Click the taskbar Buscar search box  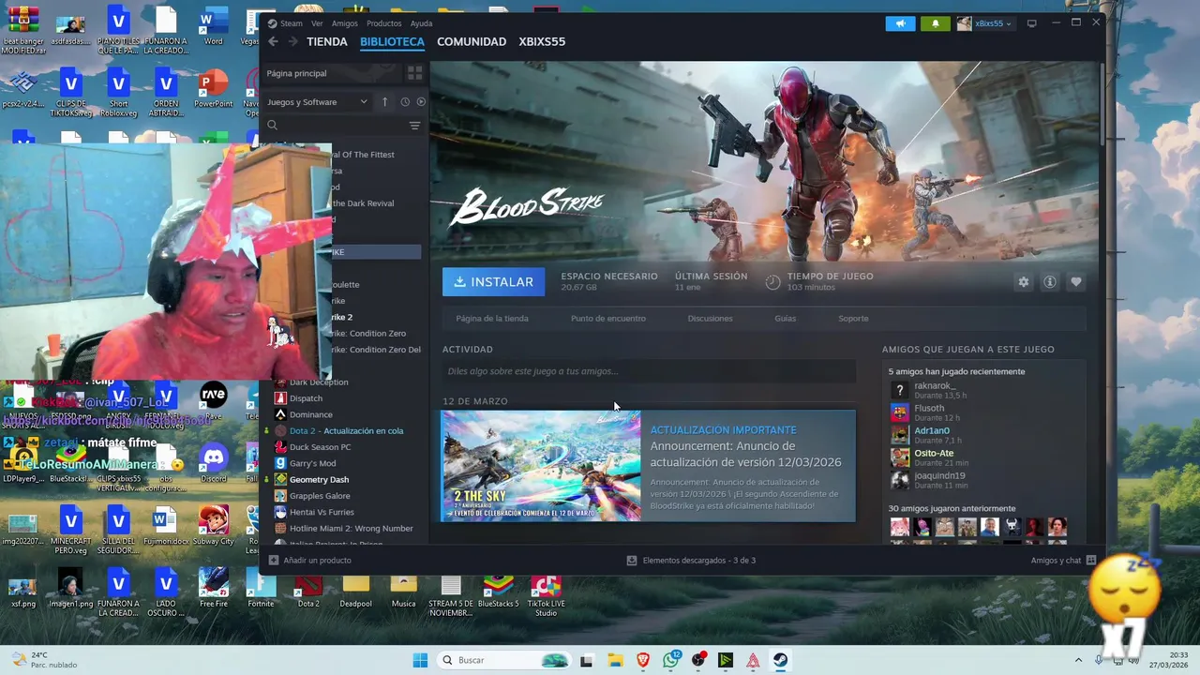[504, 660]
